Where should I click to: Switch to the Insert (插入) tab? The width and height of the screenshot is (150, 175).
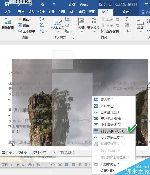pyautogui.click(x=31, y=12)
